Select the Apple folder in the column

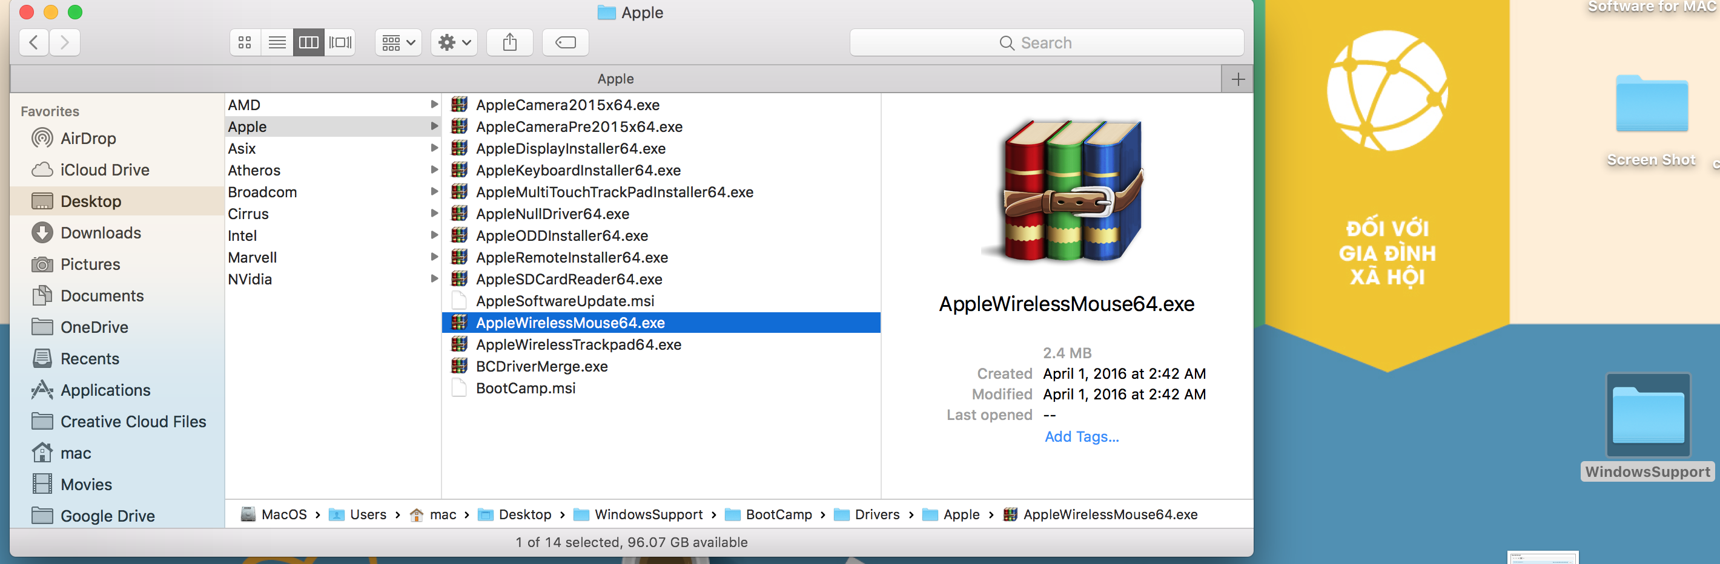[333, 126]
